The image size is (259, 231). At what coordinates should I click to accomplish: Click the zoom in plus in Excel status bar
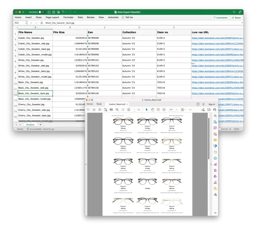point(230,129)
